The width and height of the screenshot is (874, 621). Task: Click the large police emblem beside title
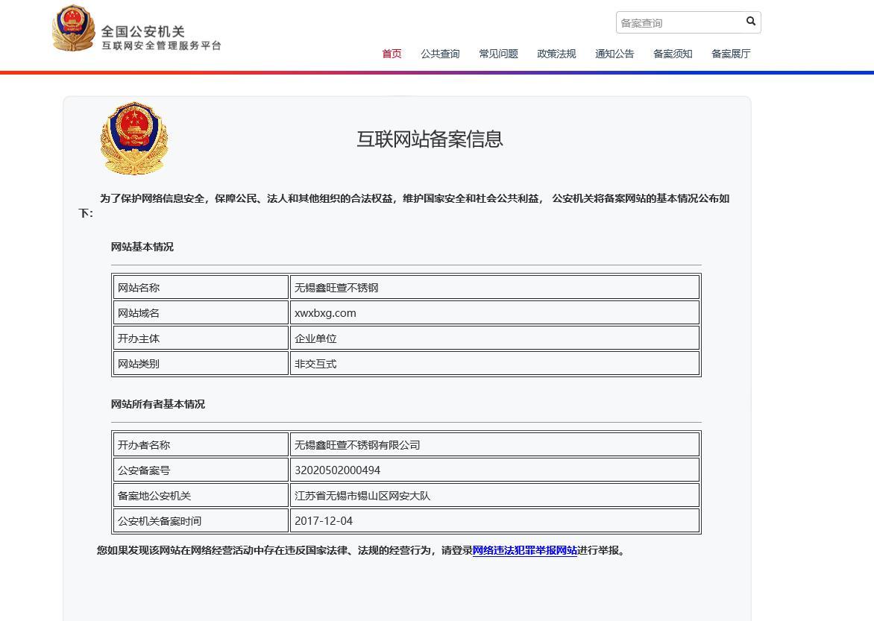pos(133,138)
